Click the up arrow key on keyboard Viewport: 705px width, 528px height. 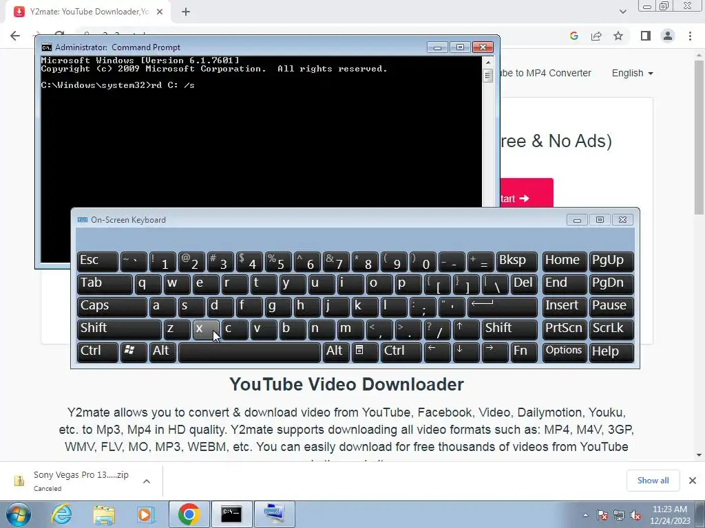point(466,329)
